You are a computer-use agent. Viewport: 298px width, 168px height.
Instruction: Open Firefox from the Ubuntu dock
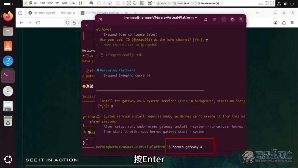8,16
